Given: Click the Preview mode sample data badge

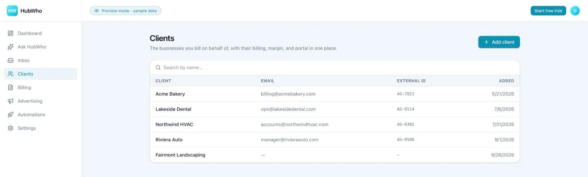Looking at the screenshot, I should tap(126, 11).
